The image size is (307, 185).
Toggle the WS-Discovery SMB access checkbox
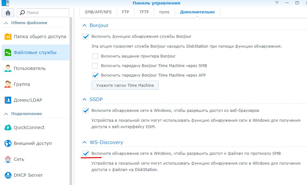tap(85, 154)
